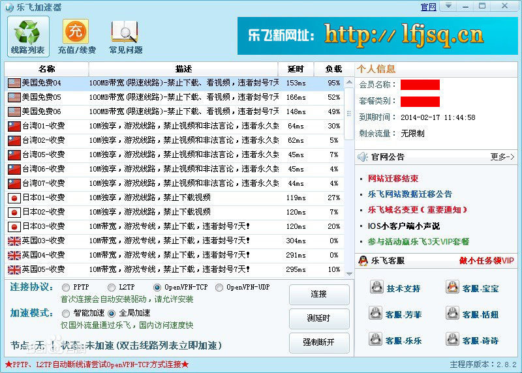522x373 pixels.
Task: Open the IOS小客户端小声说 announcement
Action: point(403,226)
